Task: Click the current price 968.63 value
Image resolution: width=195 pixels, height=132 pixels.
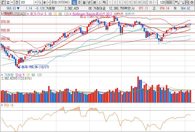Action: 11,9
